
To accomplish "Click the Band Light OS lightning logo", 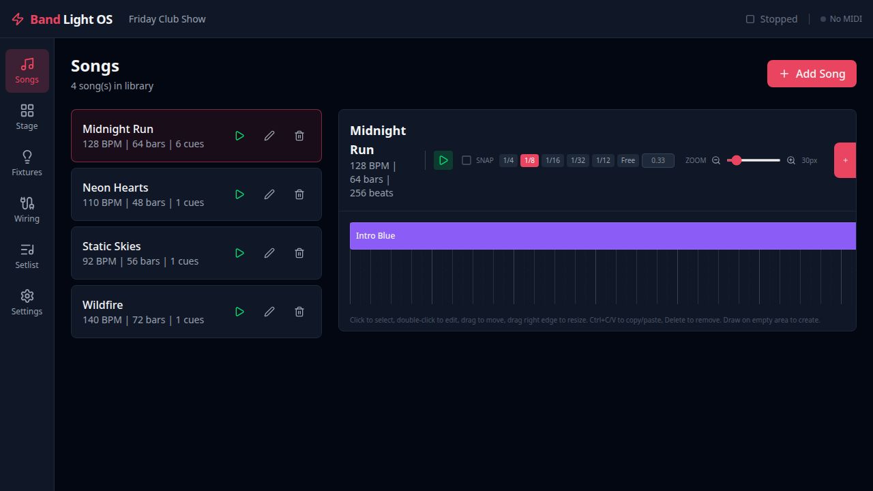I will click(x=18, y=19).
